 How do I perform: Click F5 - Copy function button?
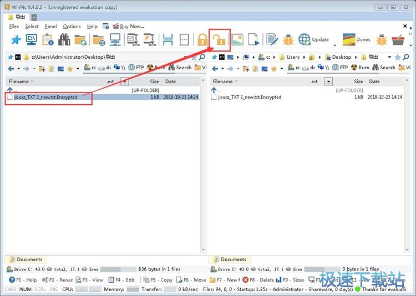(158, 280)
